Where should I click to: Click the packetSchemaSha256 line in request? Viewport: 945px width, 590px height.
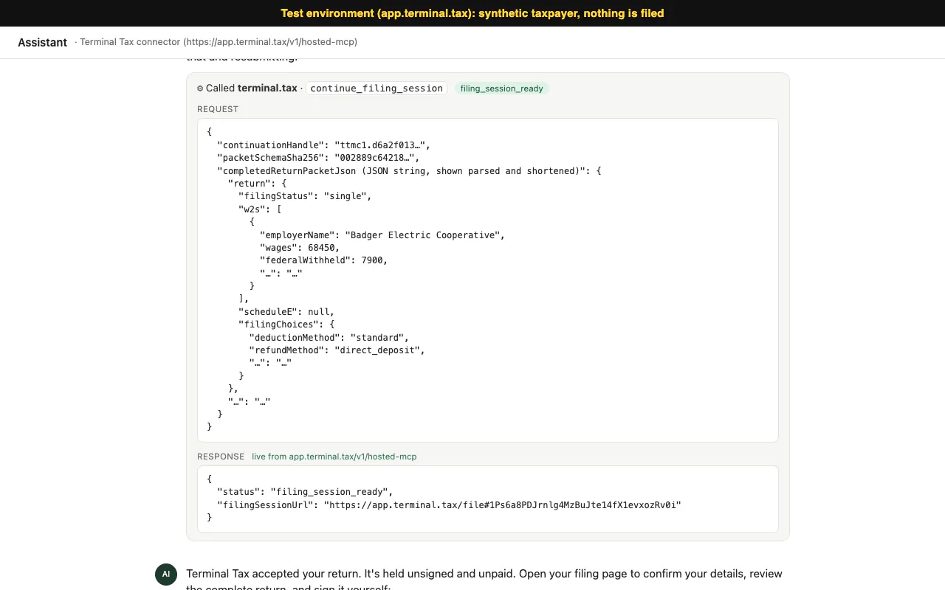[318, 158]
